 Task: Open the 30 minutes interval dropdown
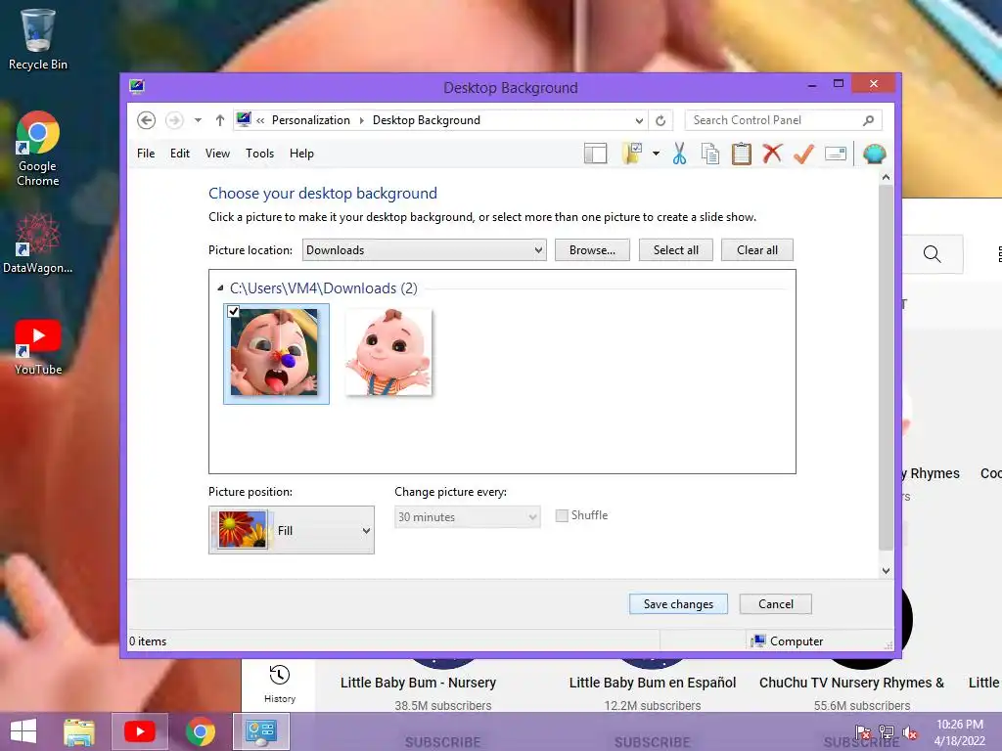pyautogui.click(x=467, y=517)
